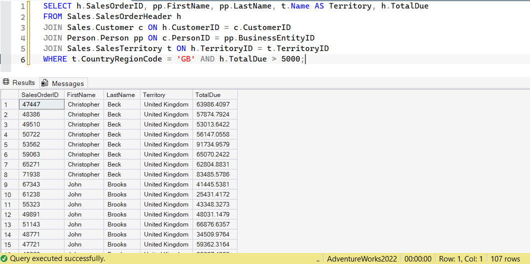This screenshot has height=264, width=530.
Task: Place cursor on the SELECT line of query
Action: click(236, 6)
